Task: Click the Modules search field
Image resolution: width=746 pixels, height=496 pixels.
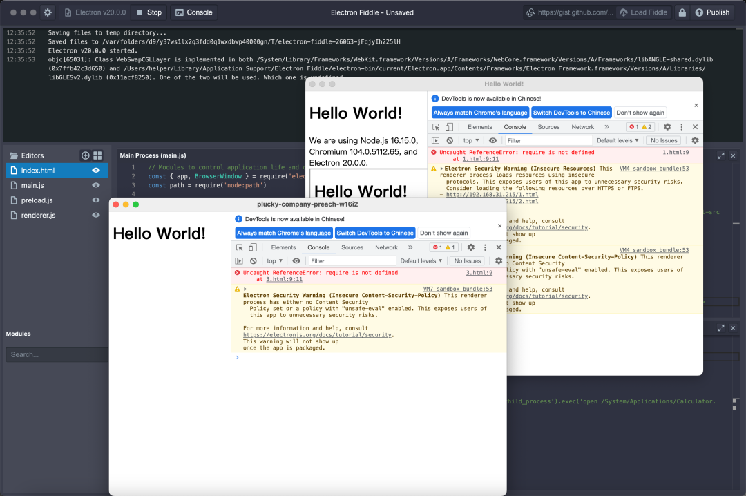Action: pyautogui.click(x=57, y=354)
